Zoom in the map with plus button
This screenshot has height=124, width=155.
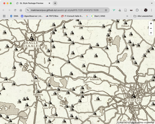point(151,23)
